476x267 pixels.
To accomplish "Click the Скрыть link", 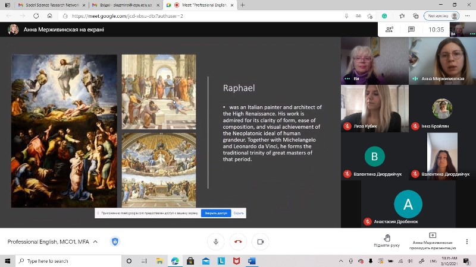I will 239,213.
